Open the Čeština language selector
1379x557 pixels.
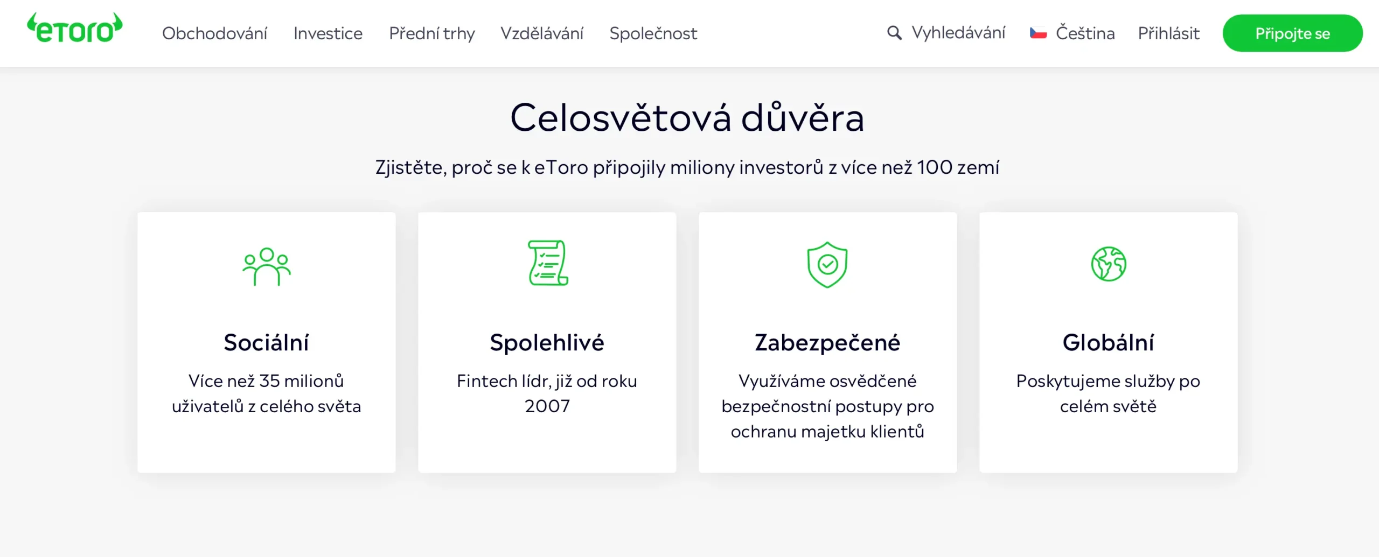point(1084,33)
